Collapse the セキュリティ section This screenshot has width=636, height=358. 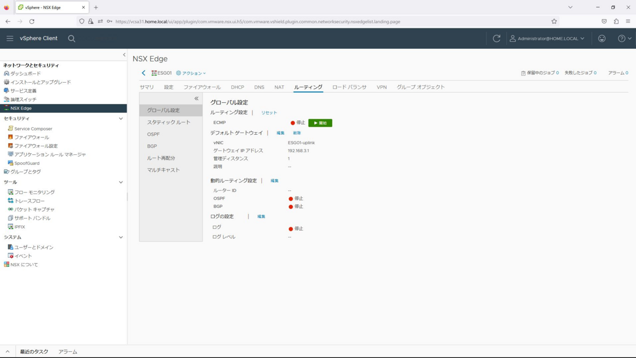point(121,119)
